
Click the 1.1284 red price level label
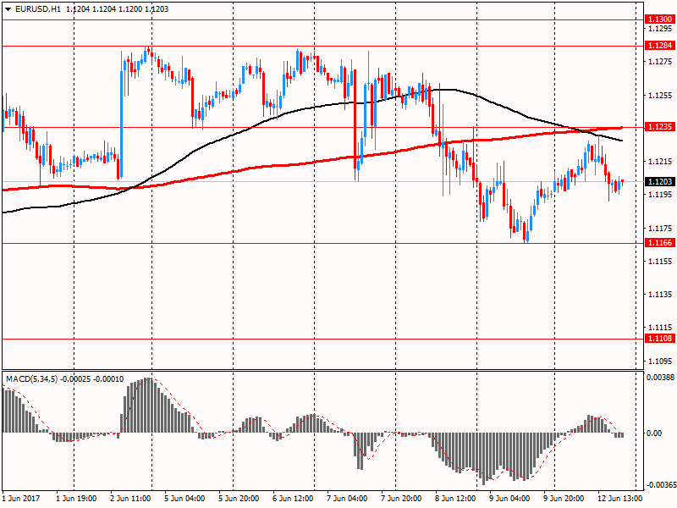pos(659,46)
